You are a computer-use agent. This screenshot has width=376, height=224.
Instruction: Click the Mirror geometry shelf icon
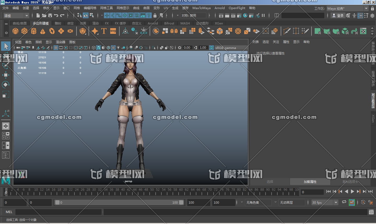pos(174,31)
